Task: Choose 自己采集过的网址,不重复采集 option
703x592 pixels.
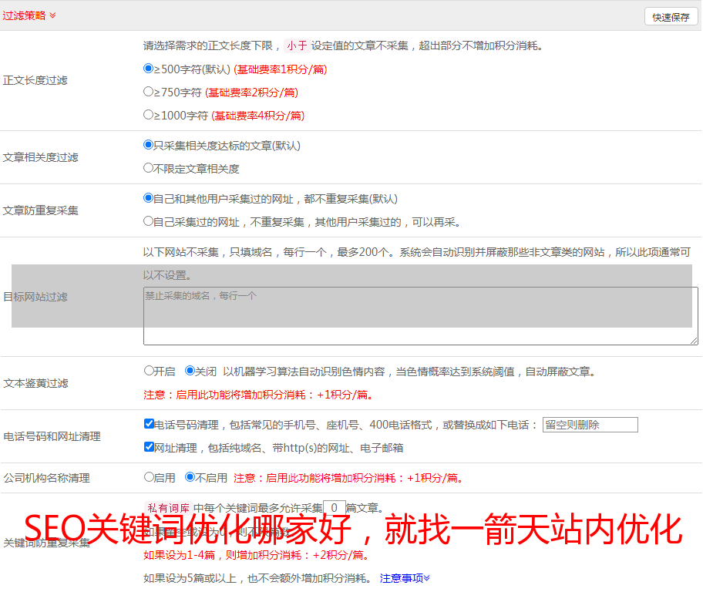Action: [x=148, y=221]
